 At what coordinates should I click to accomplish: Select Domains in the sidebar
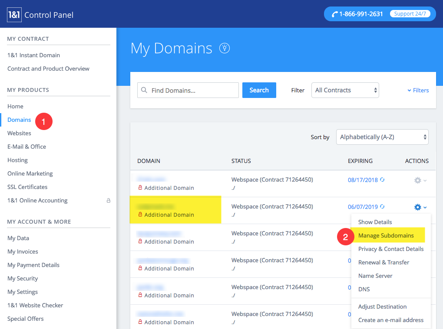(19, 120)
